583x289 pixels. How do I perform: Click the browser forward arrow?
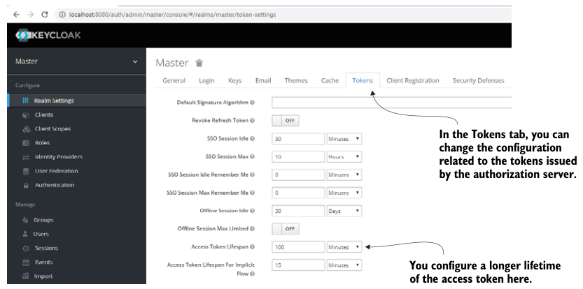(x=31, y=15)
